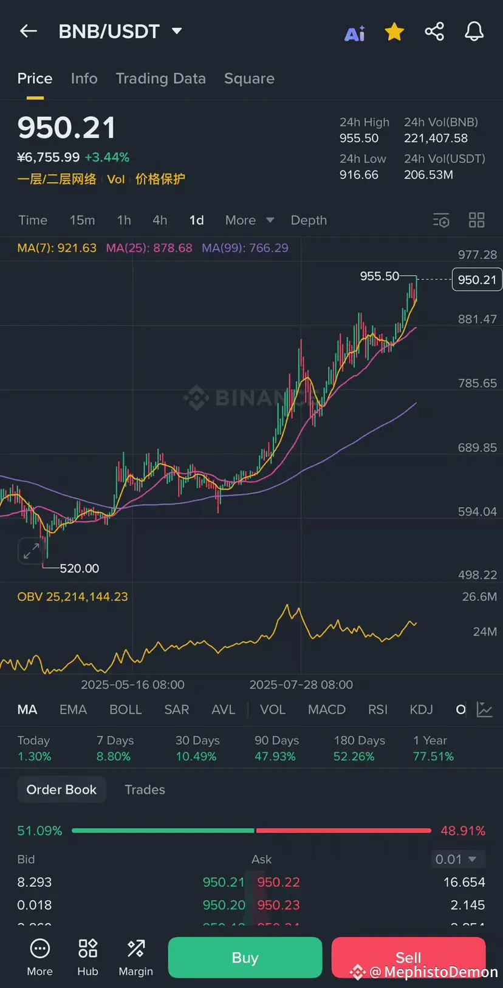
Task: Tap the red Sell button
Action: click(408, 958)
